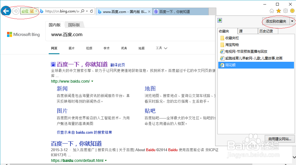Click the address bar URL field
Image resolution: width=296 pixels, height=165 pixels.
[62, 11]
